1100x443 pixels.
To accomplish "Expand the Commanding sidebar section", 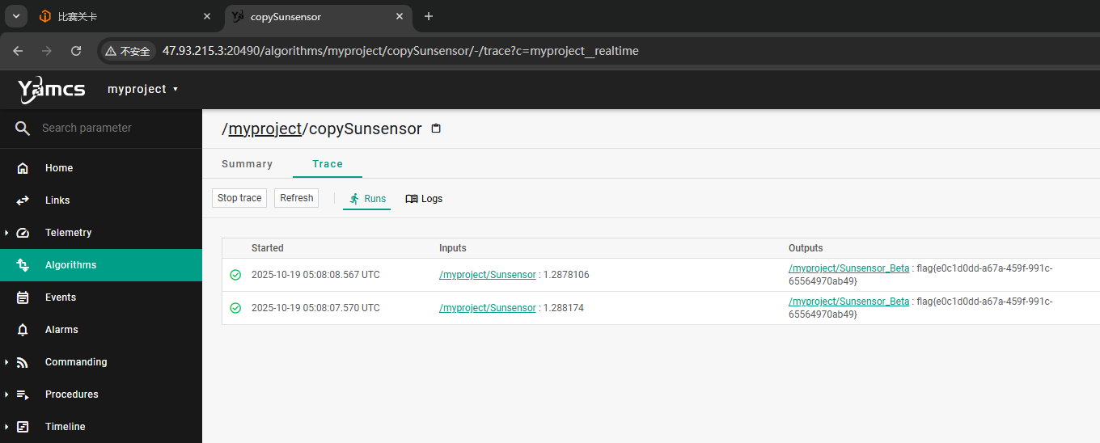I will click(x=7, y=362).
